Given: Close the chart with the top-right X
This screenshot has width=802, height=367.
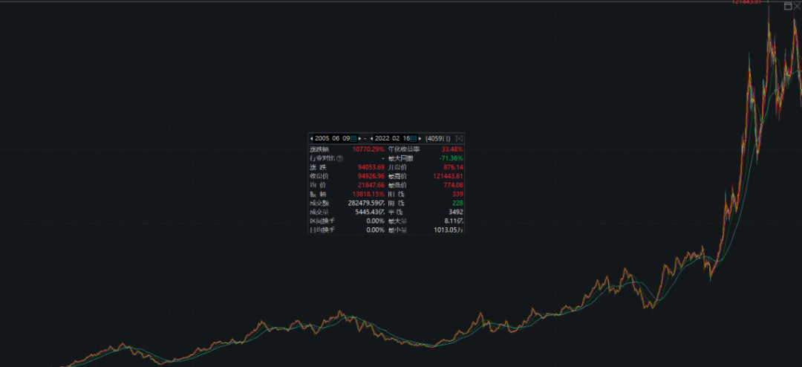Looking at the screenshot, I should click(796, 6).
